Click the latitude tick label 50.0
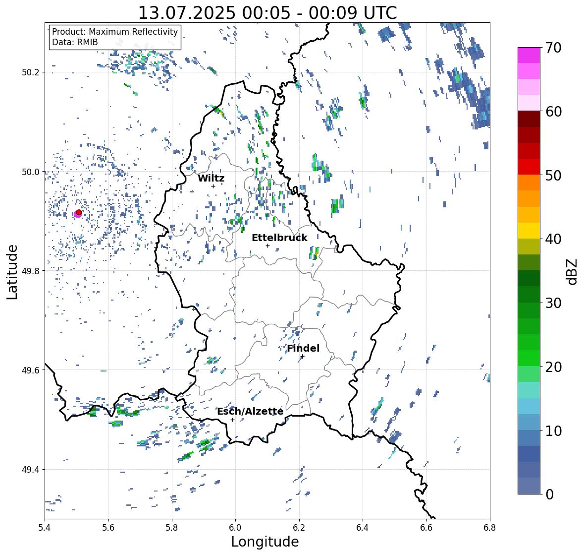The height and width of the screenshot is (554, 584). point(31,172)
